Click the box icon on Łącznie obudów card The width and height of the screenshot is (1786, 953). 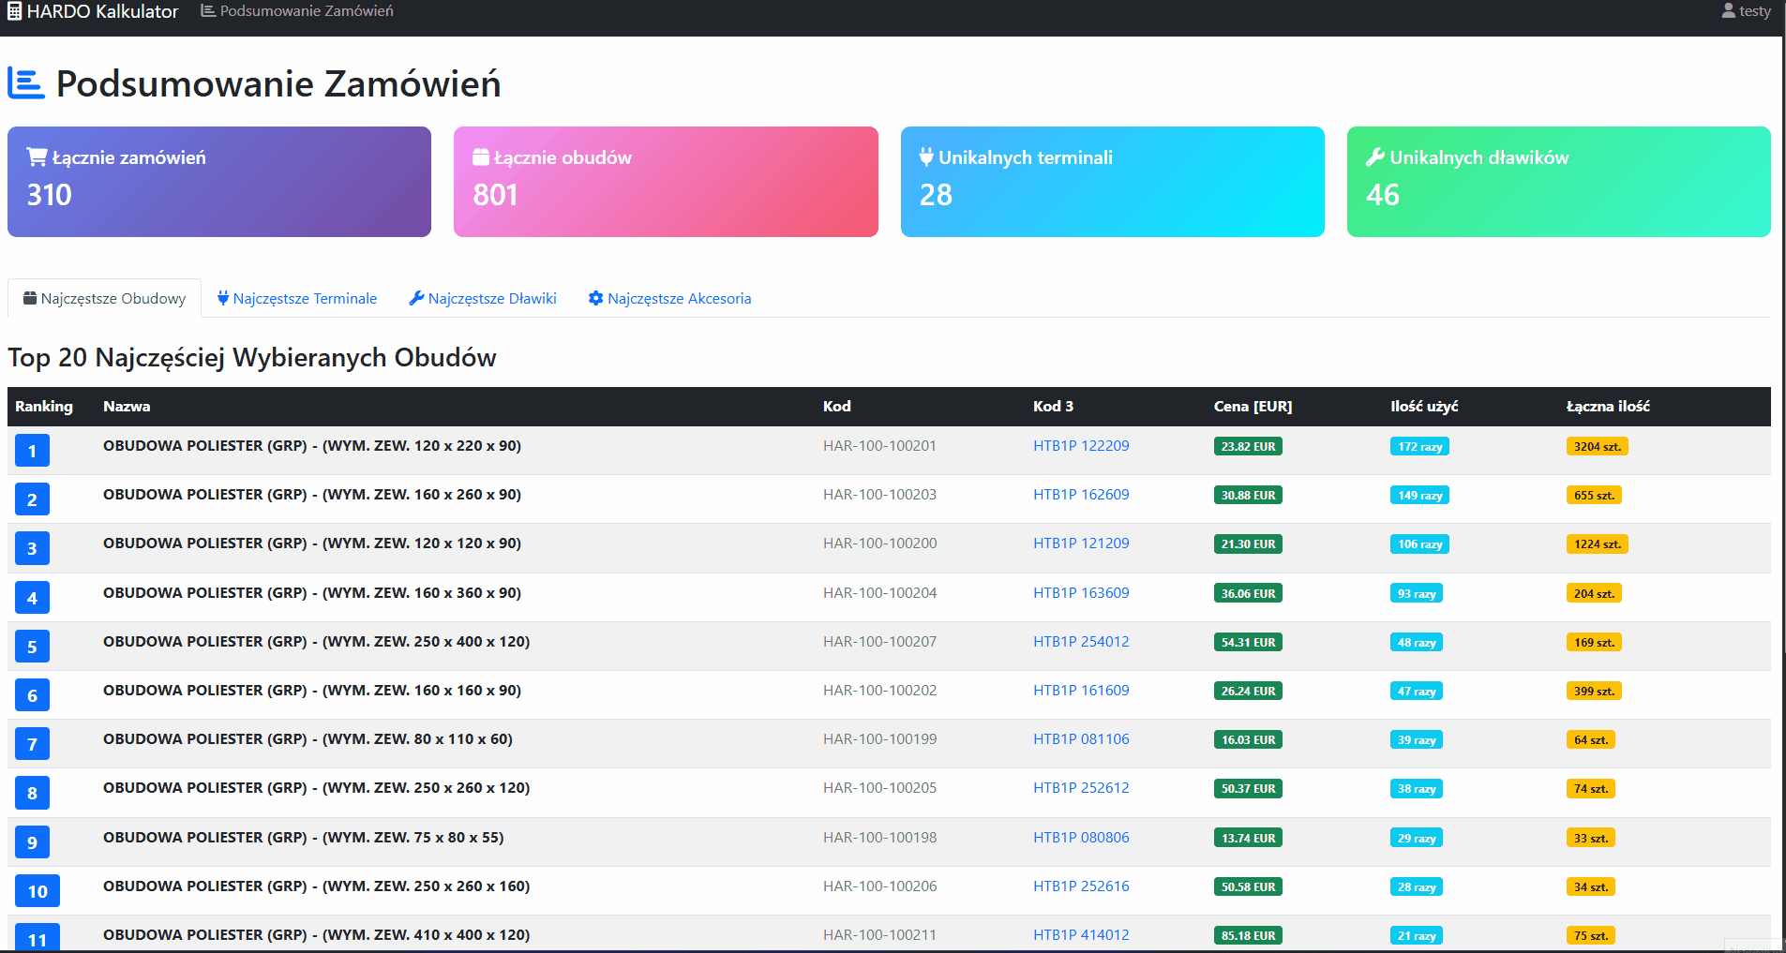[x=481, y=157]
